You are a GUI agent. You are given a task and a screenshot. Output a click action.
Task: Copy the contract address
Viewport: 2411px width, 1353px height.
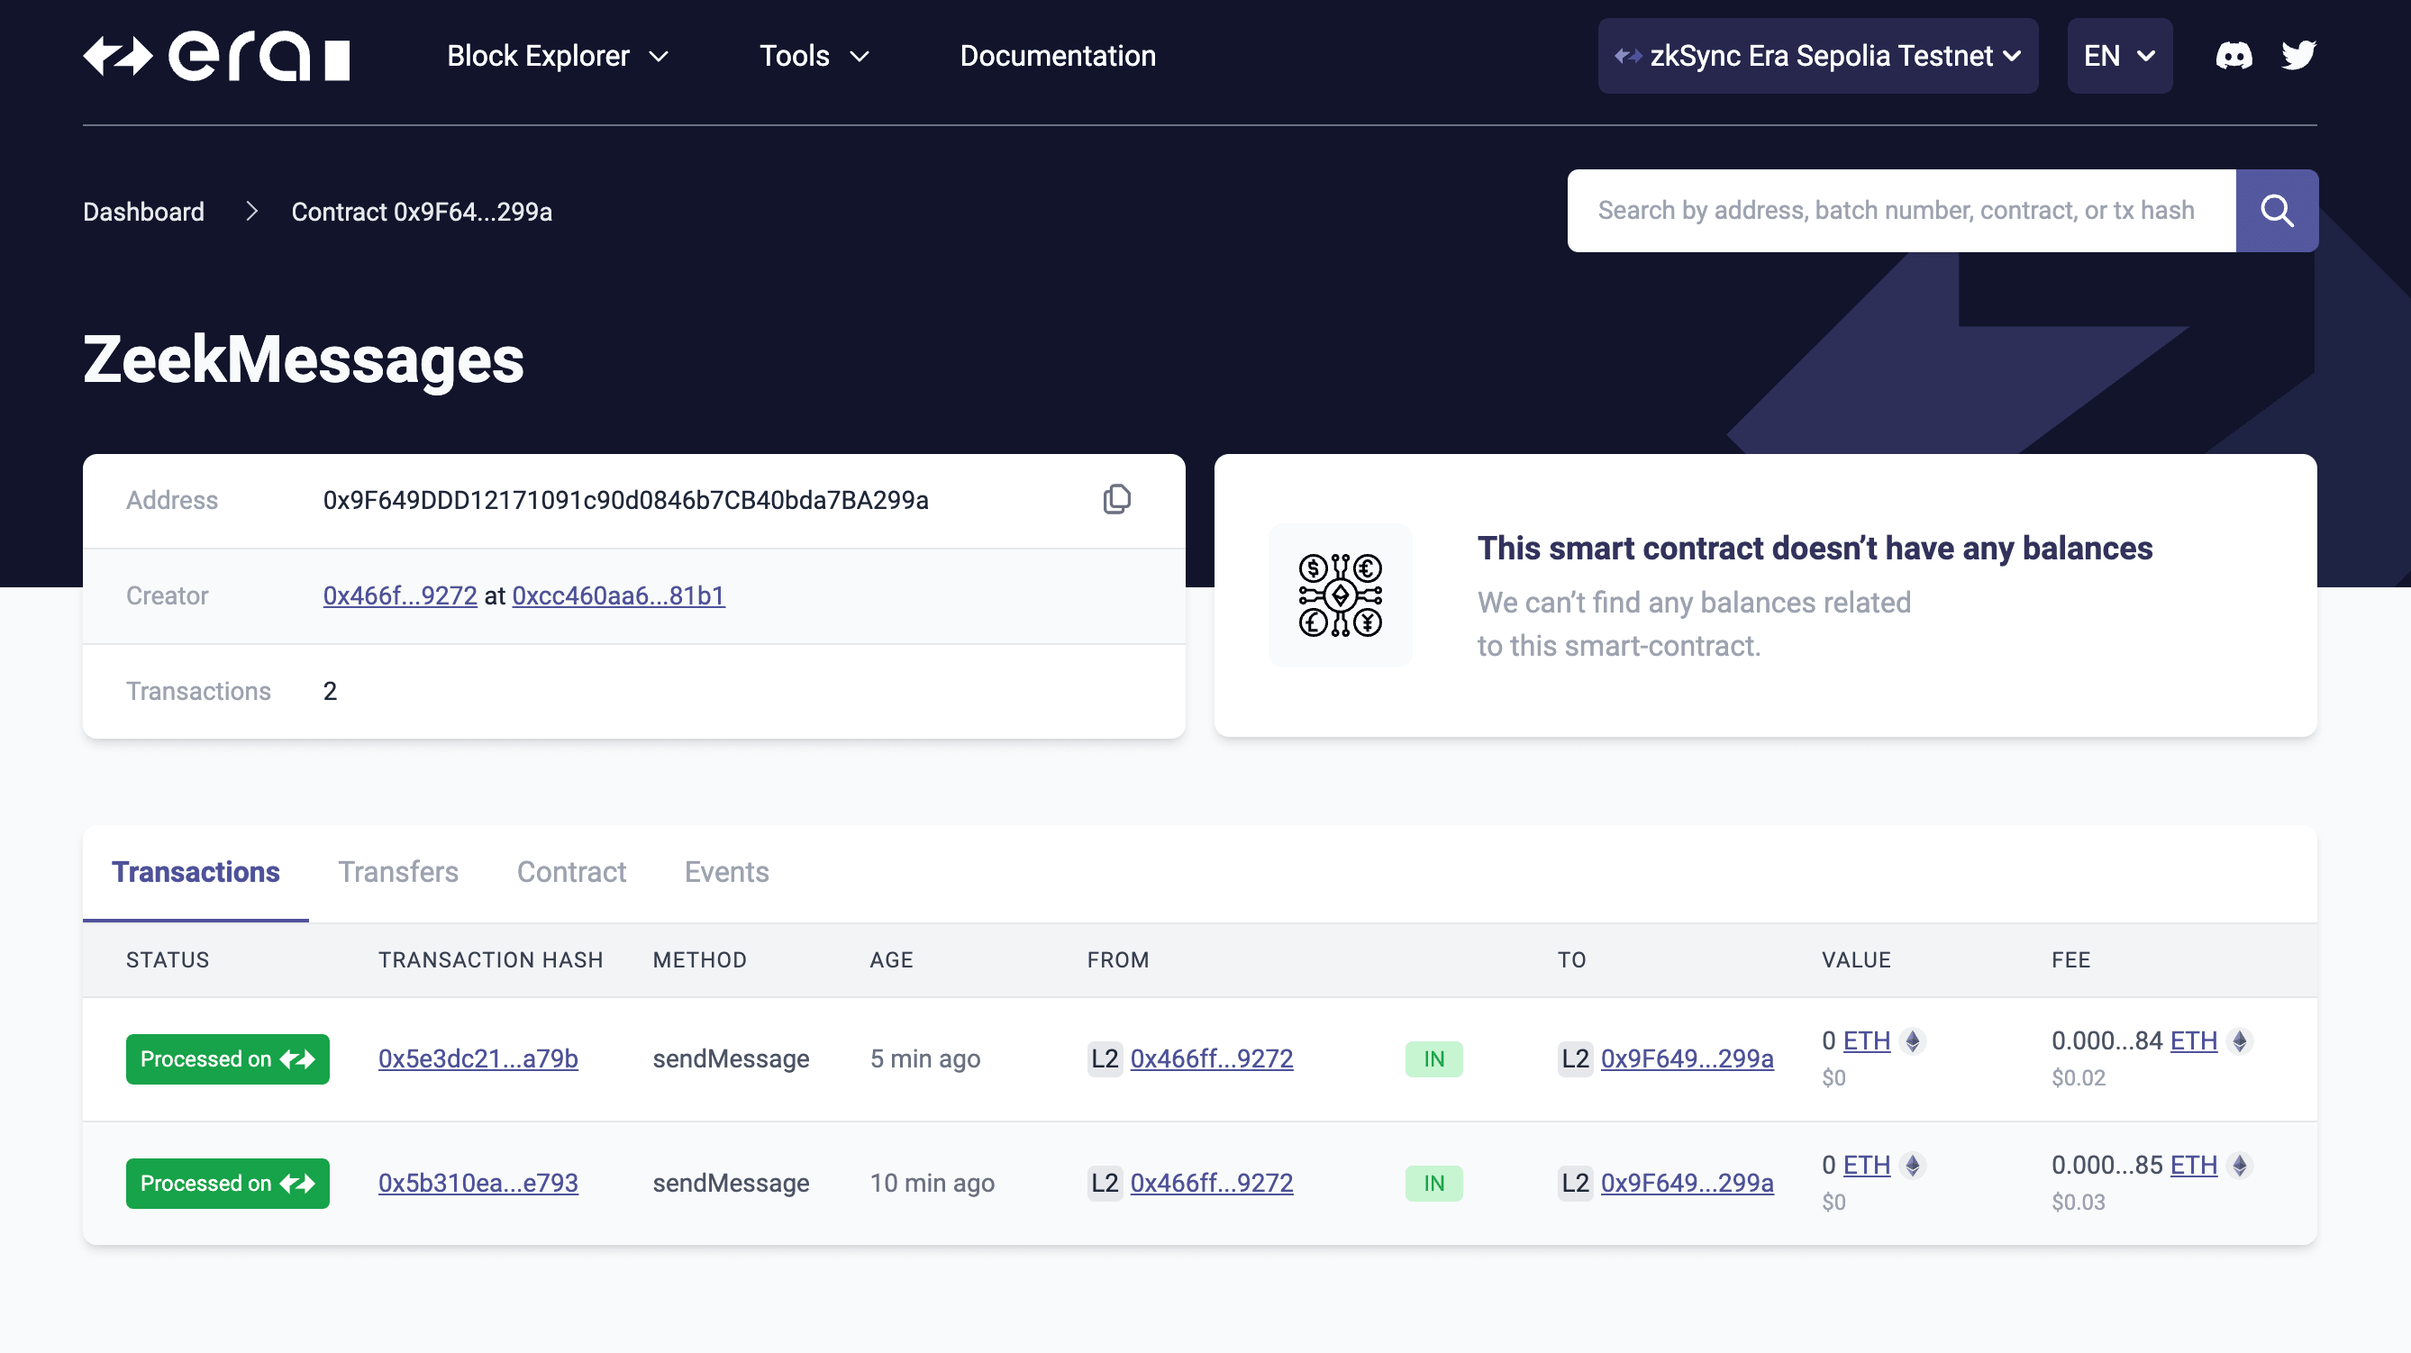(x=1117, y=500)
